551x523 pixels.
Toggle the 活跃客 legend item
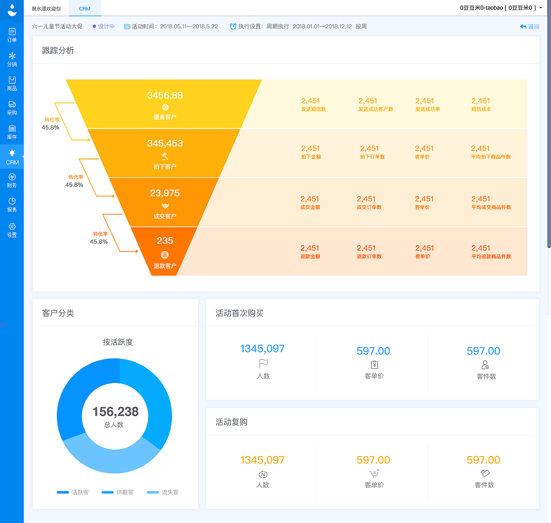pos(80,492)
